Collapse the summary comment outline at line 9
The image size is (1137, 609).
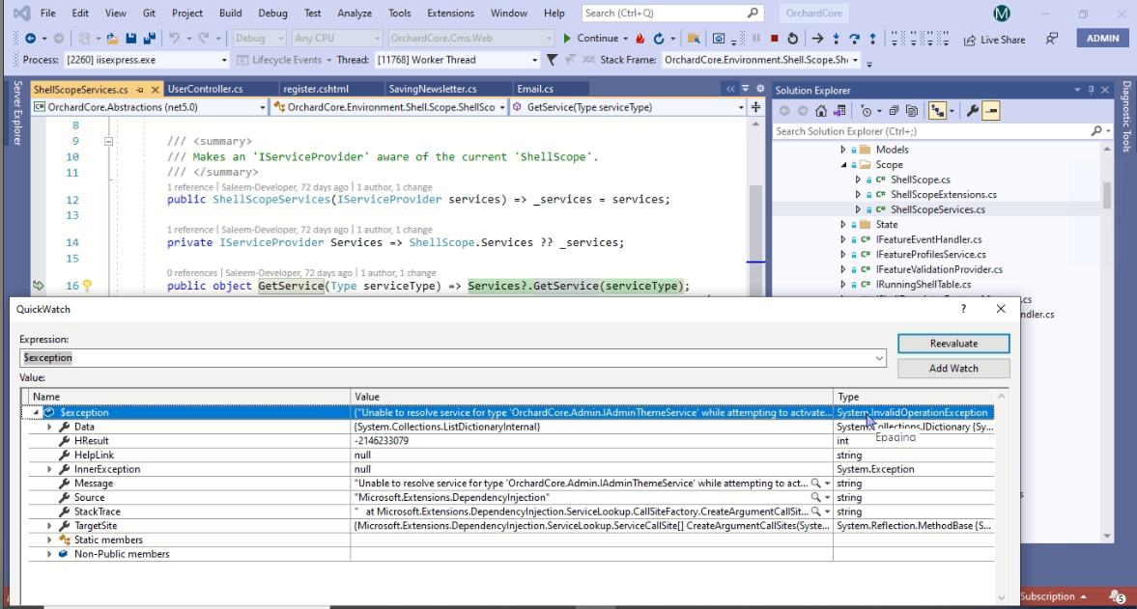pos(108,141)
